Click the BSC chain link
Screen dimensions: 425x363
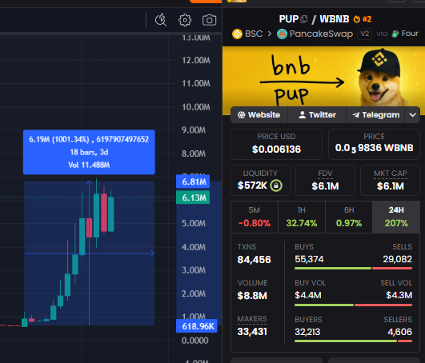[254, 34]
